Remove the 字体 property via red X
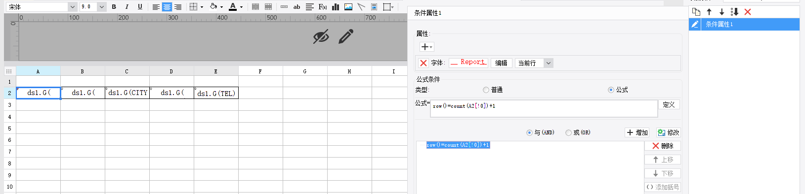805x194 pixels. 424,63
